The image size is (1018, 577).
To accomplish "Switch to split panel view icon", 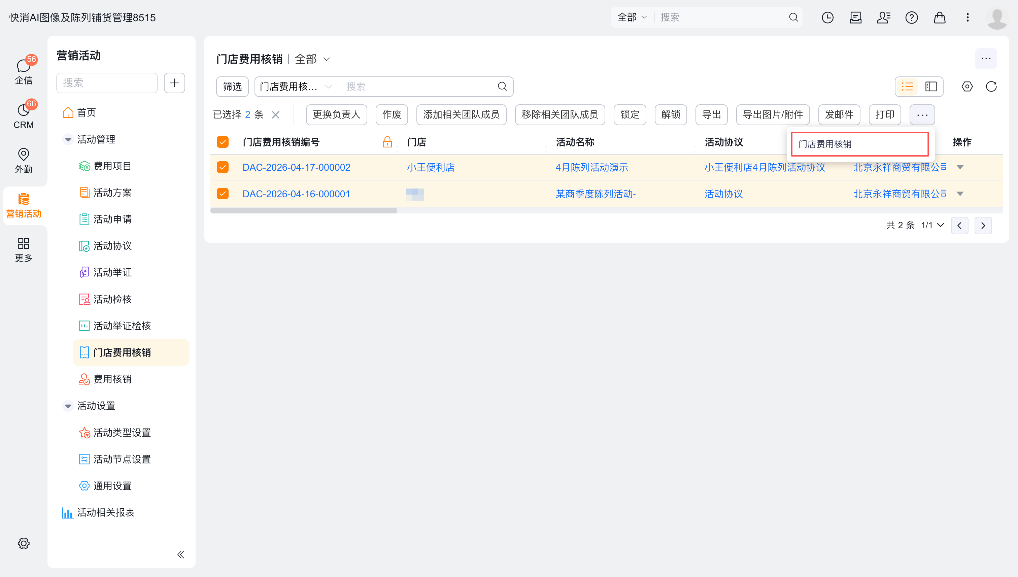I will click(931, 87).
